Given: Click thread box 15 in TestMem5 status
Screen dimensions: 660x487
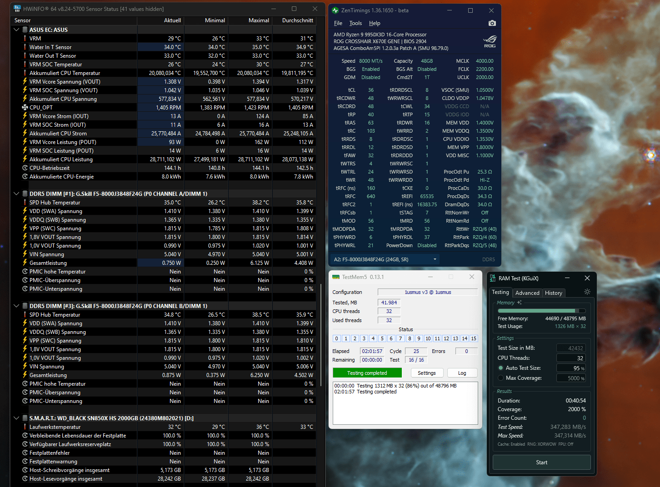Looking at the screenshot, I should pos(474,338).
